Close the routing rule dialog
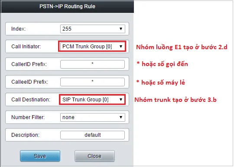The width and height of the screenshot is (234, 167). [94, 156]
